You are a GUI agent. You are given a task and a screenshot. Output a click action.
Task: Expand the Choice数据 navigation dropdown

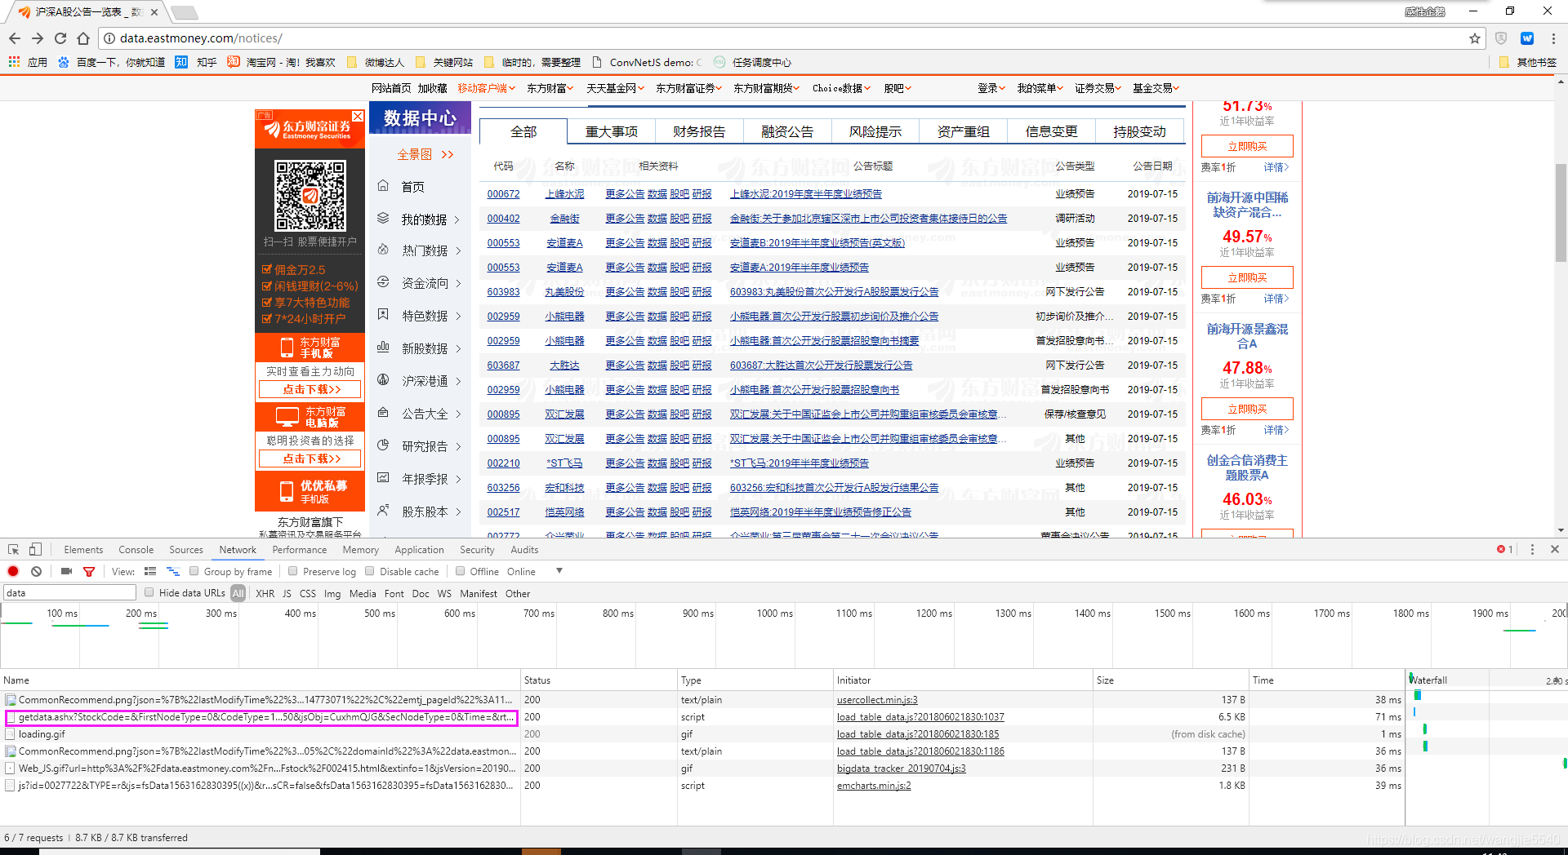coord(842,88)
